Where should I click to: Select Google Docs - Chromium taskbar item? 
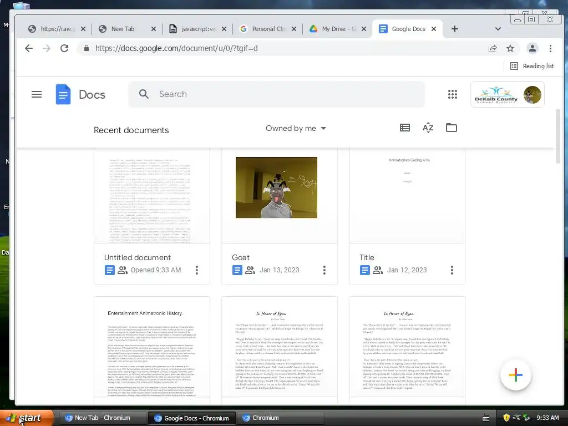[192, 418]
